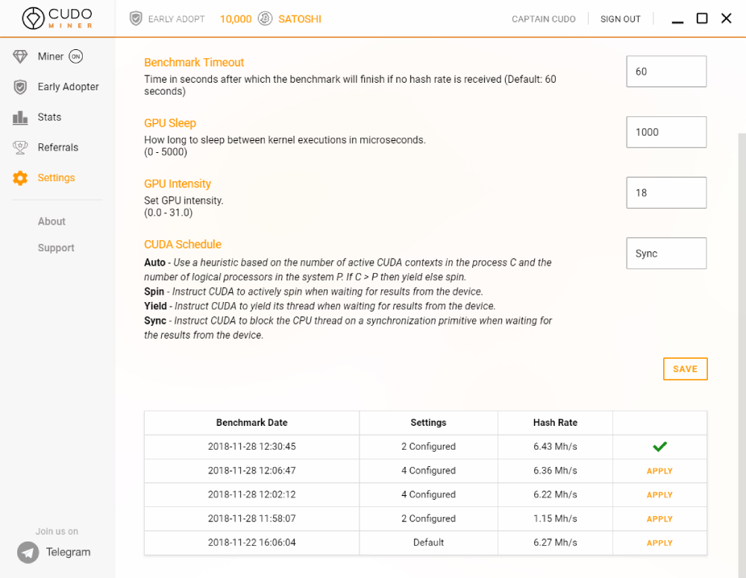Click the Benchmark Timeout input field

[x=666, y=71]
